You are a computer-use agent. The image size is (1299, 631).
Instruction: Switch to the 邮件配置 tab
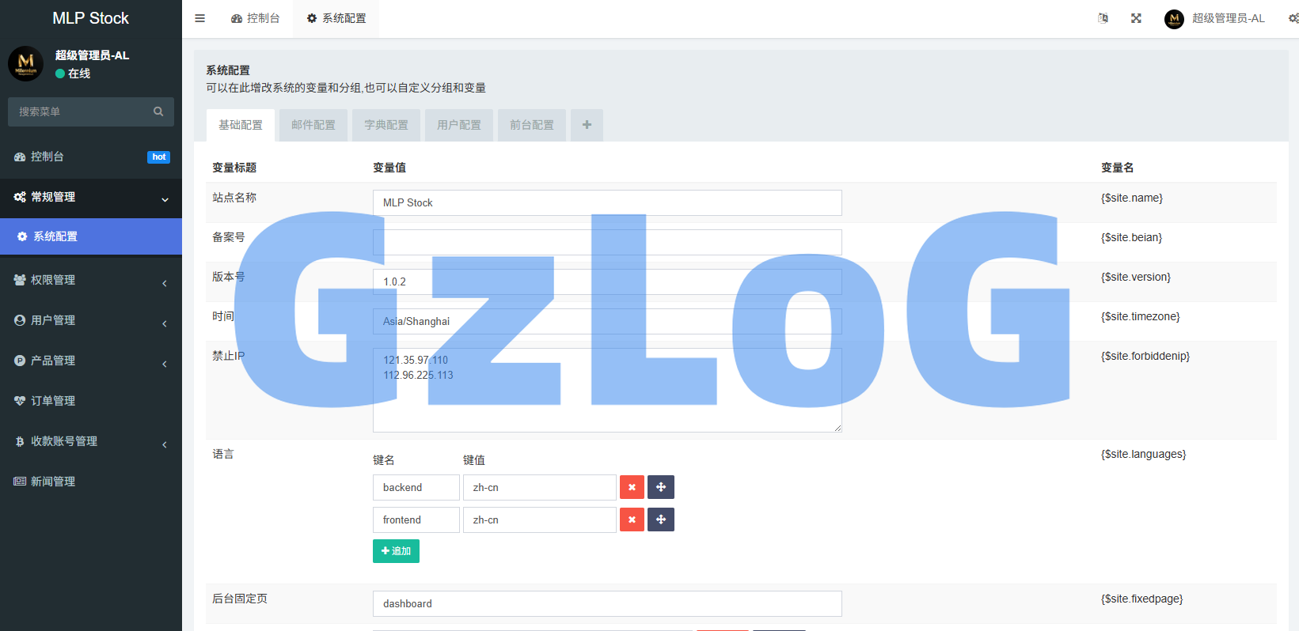(x=313, y=125)
